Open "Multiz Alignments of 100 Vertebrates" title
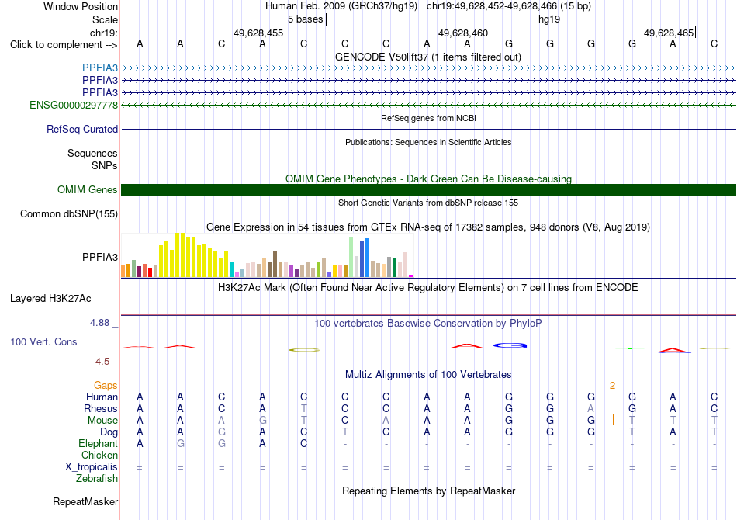 click(428, 375)
